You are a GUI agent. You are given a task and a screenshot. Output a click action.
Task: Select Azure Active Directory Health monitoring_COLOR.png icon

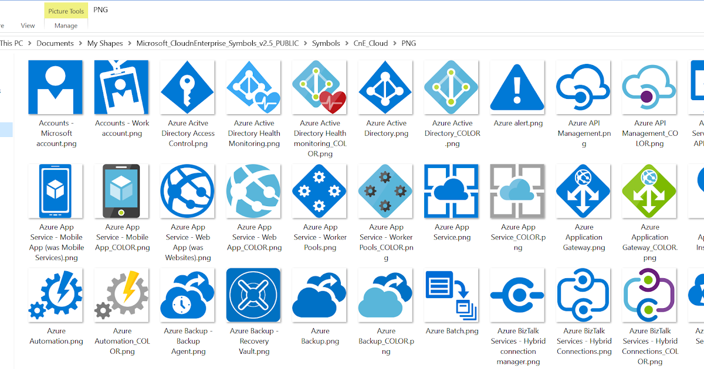(x=320, y=87)
